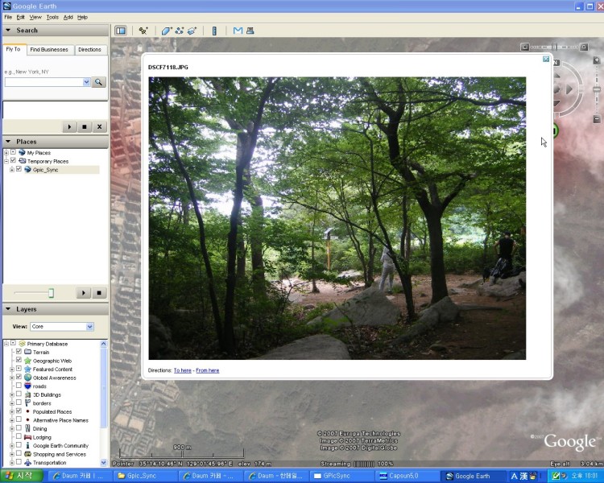The image size is (604, 483).
Task: Click the Add Path toolbar icon
Action: [179, 31]
